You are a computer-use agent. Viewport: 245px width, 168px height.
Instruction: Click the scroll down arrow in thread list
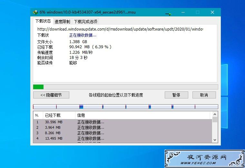click(215, 140)
